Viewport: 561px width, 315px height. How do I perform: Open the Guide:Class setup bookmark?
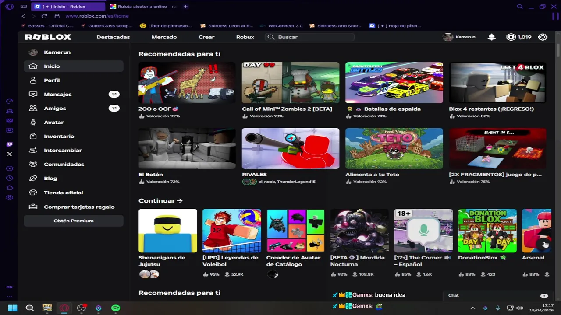coord(107,26)
